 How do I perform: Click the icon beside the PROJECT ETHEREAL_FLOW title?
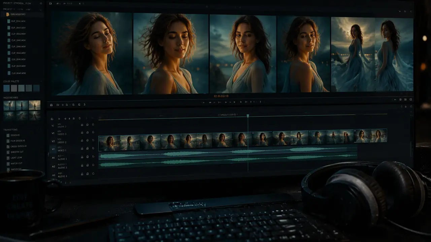coord(41,4)
